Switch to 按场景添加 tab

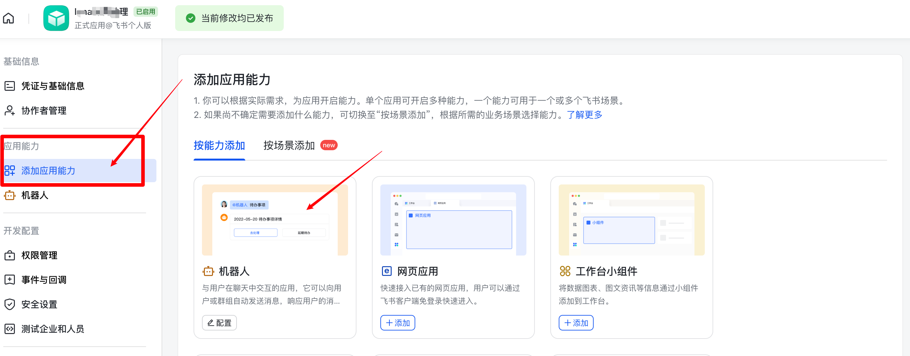click(x=289, y=145)
